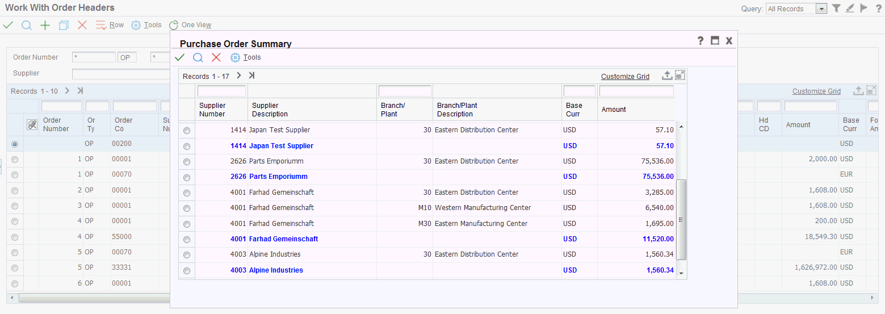The width and height of the screenshot is (885, 314).
Task: Open One View in main toolbar
Action: [x=190, y=25]
